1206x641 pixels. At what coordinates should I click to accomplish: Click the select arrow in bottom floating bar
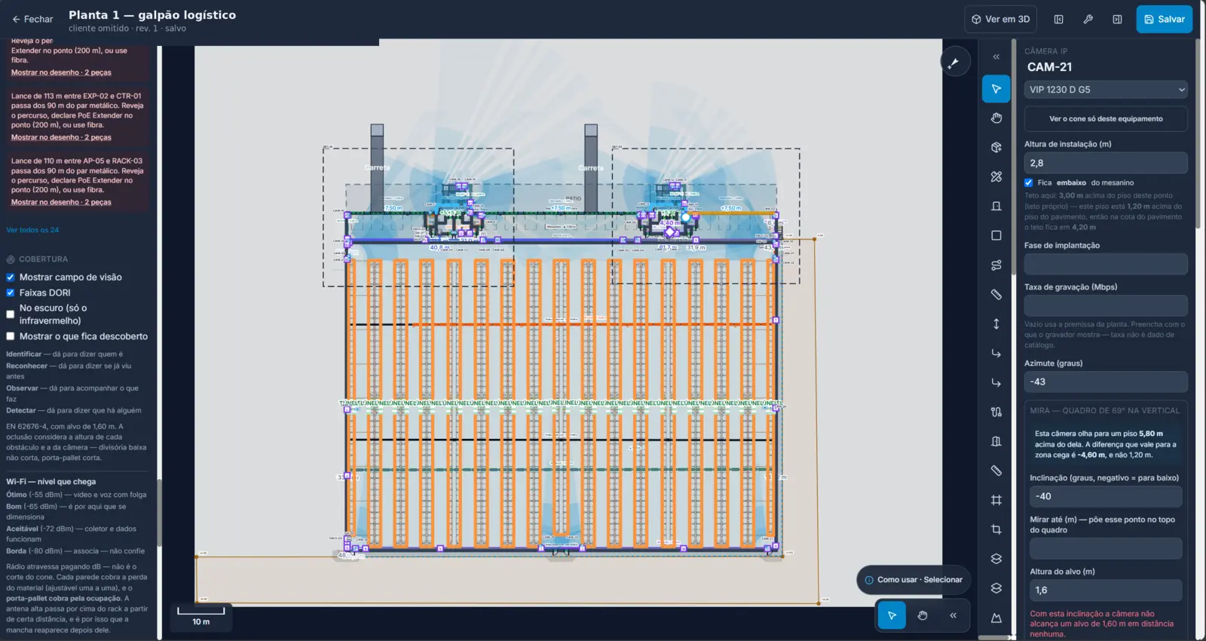(x=892, y=615)
